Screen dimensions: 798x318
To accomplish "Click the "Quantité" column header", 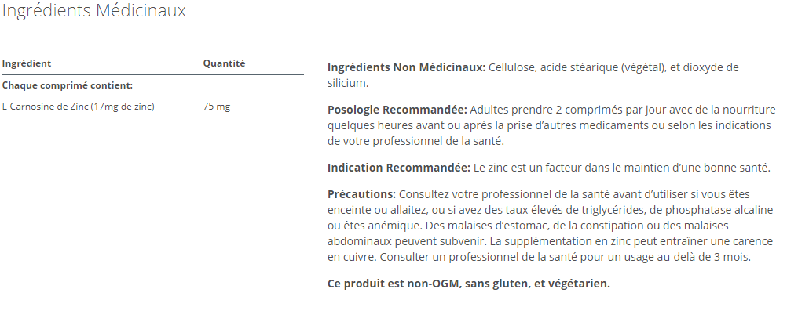I will click(x=224, y=63).
